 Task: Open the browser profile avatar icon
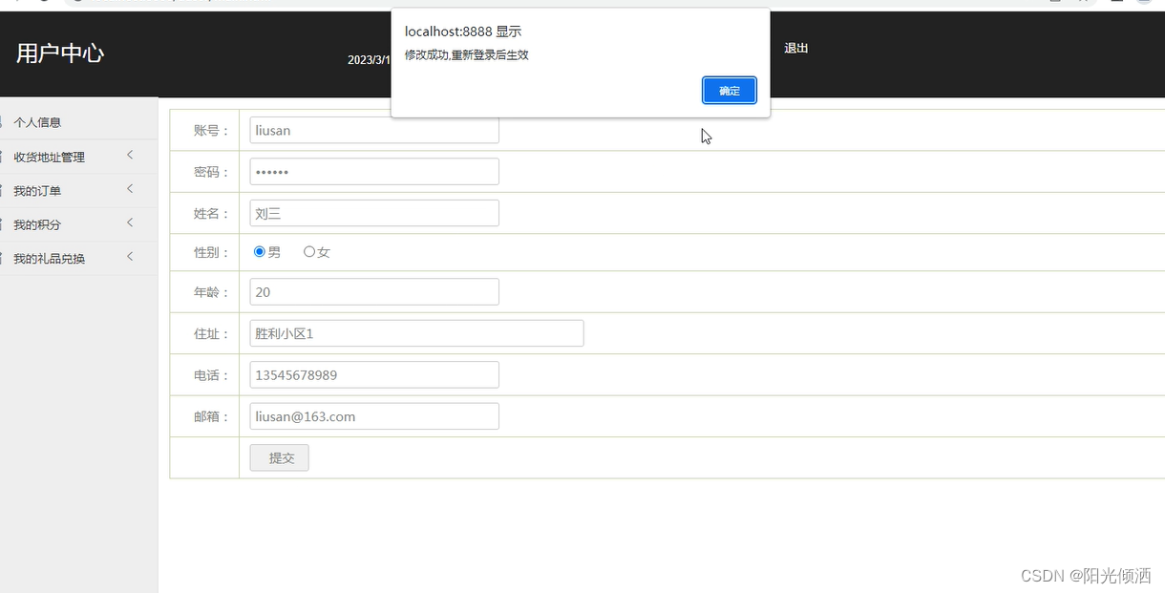click(x=1146, y=4)
